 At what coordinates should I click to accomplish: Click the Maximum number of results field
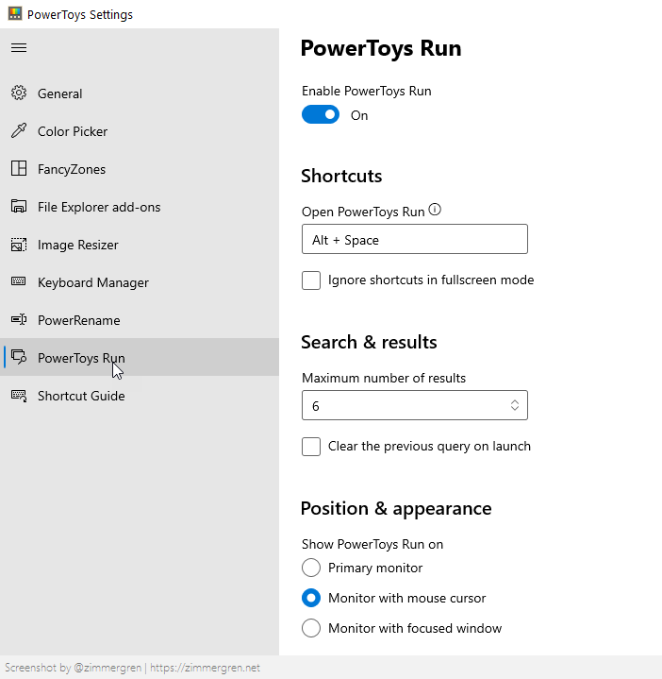point(415,405)
